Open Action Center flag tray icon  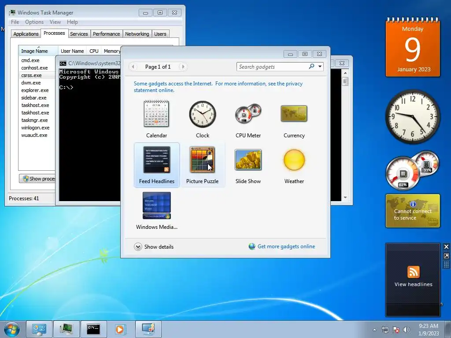[396, 330]
